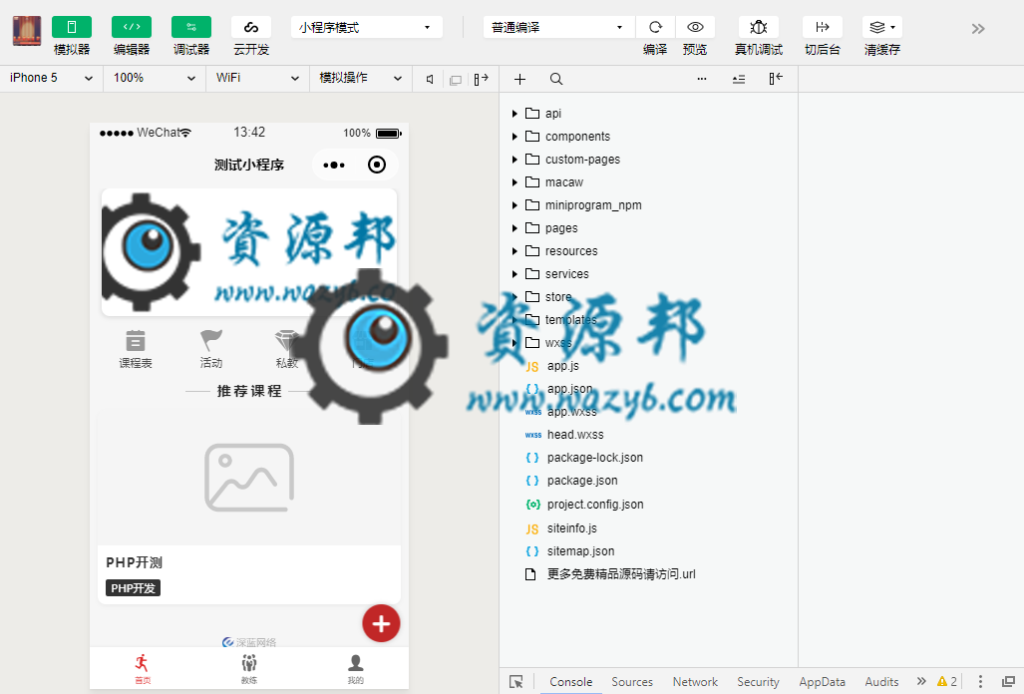Screen dimensions: 1024x694
Task: Open the 100% zoom dropdown
Action: (155, 79)
